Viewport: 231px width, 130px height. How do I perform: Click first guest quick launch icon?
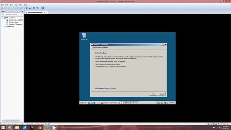(89, 103)
